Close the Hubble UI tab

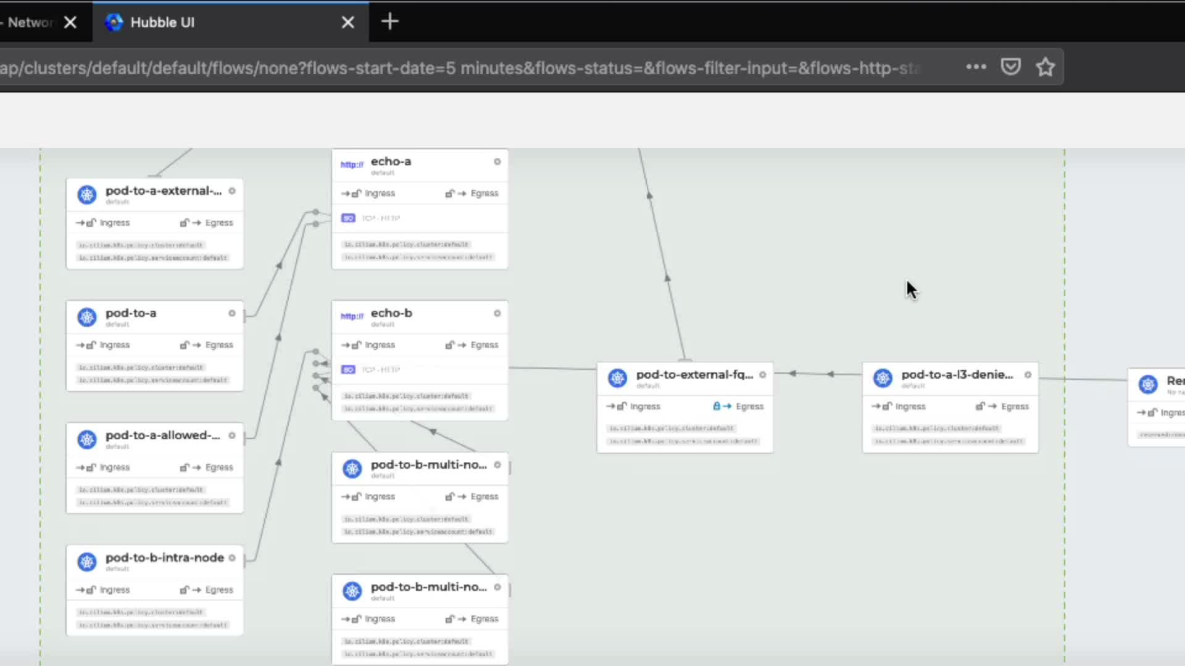coord(348,23)
